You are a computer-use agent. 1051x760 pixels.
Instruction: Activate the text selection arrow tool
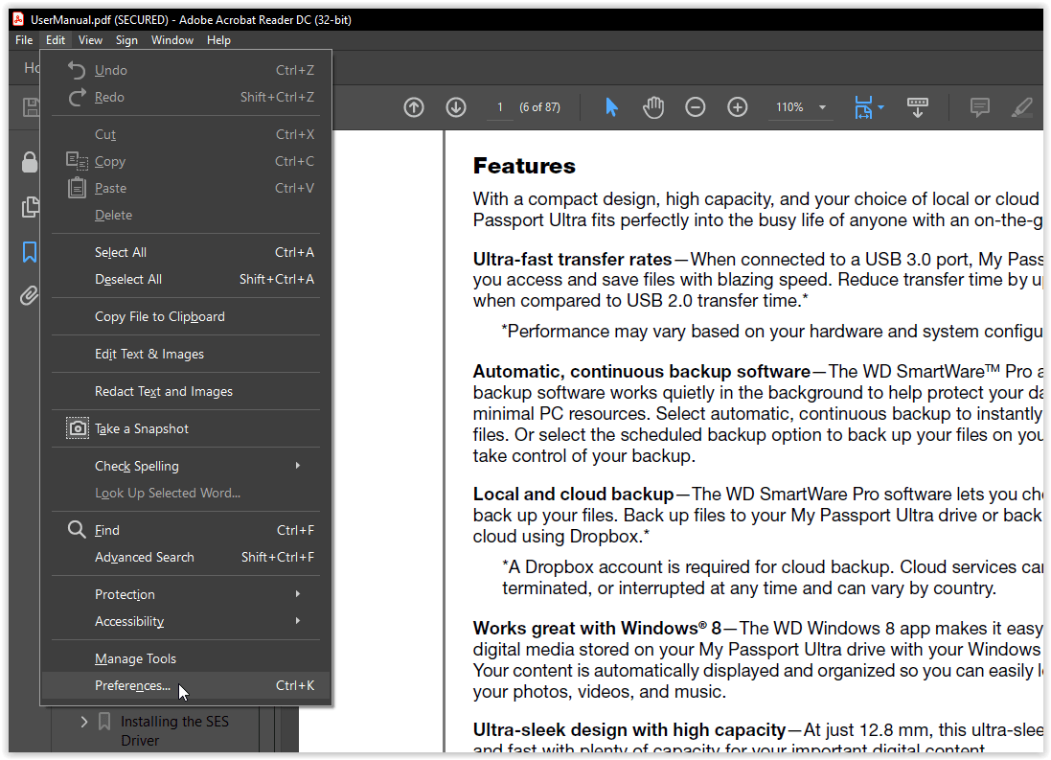click(611, 107)
